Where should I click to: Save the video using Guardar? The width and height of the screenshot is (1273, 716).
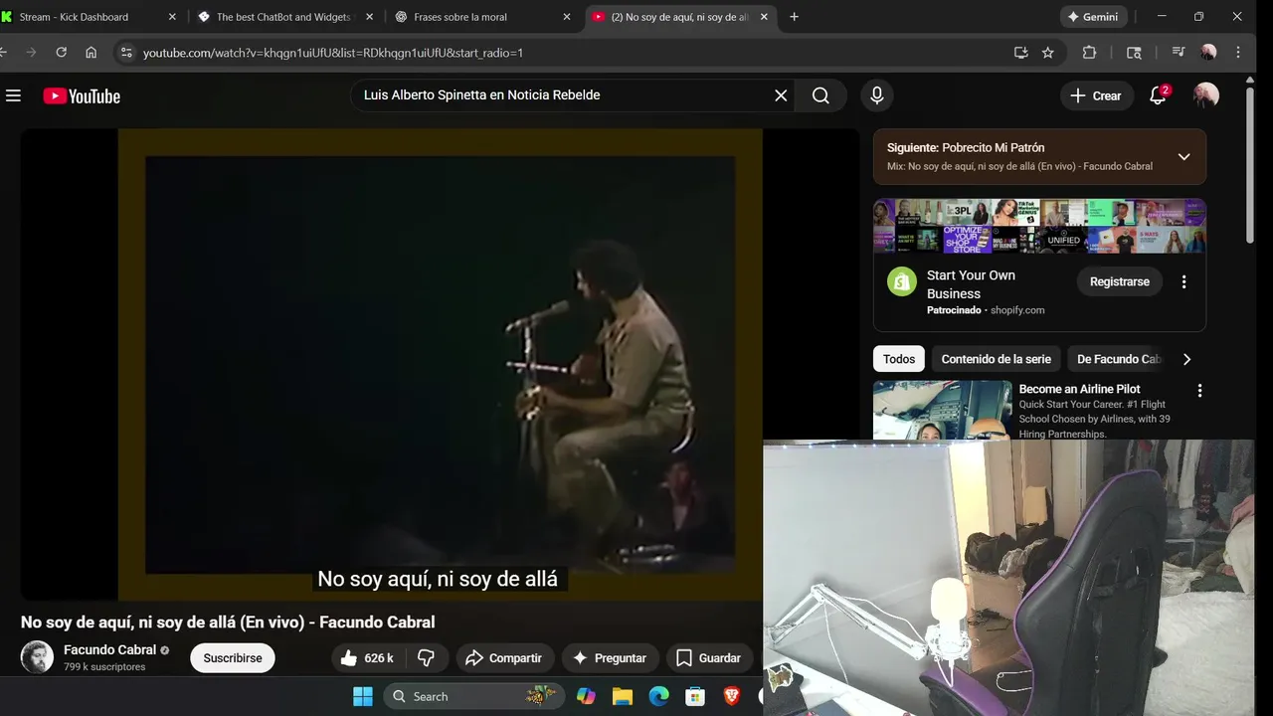pos(709,658)
